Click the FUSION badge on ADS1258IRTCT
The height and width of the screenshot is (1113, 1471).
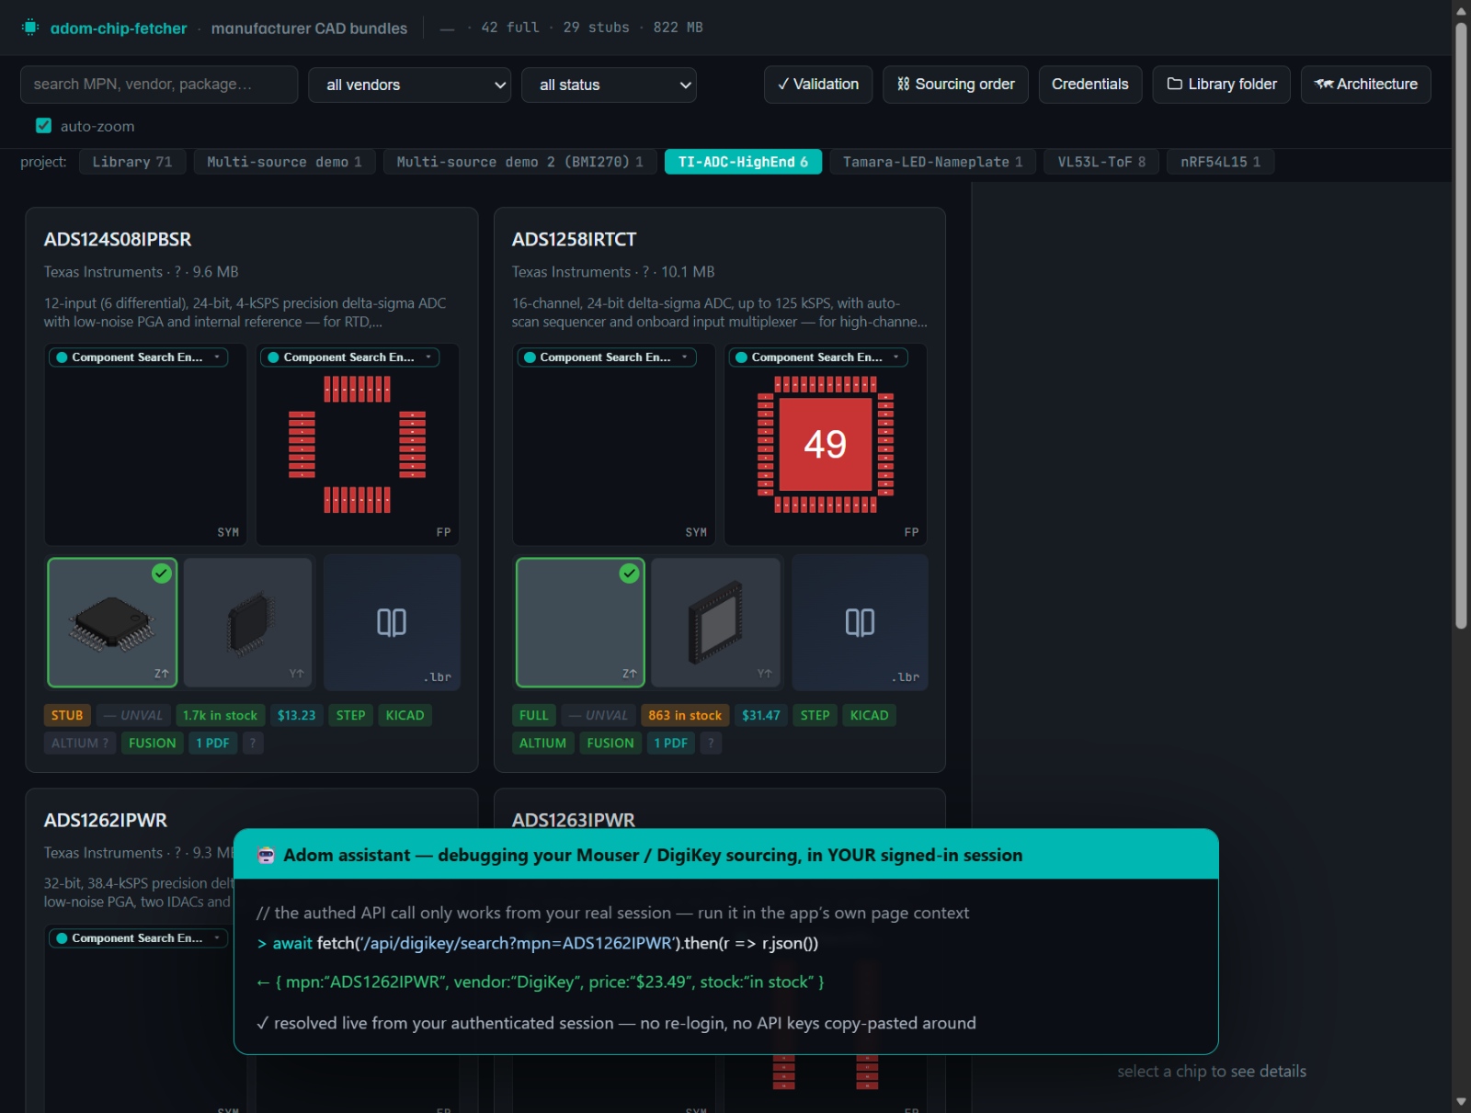[x=610, y=743]
